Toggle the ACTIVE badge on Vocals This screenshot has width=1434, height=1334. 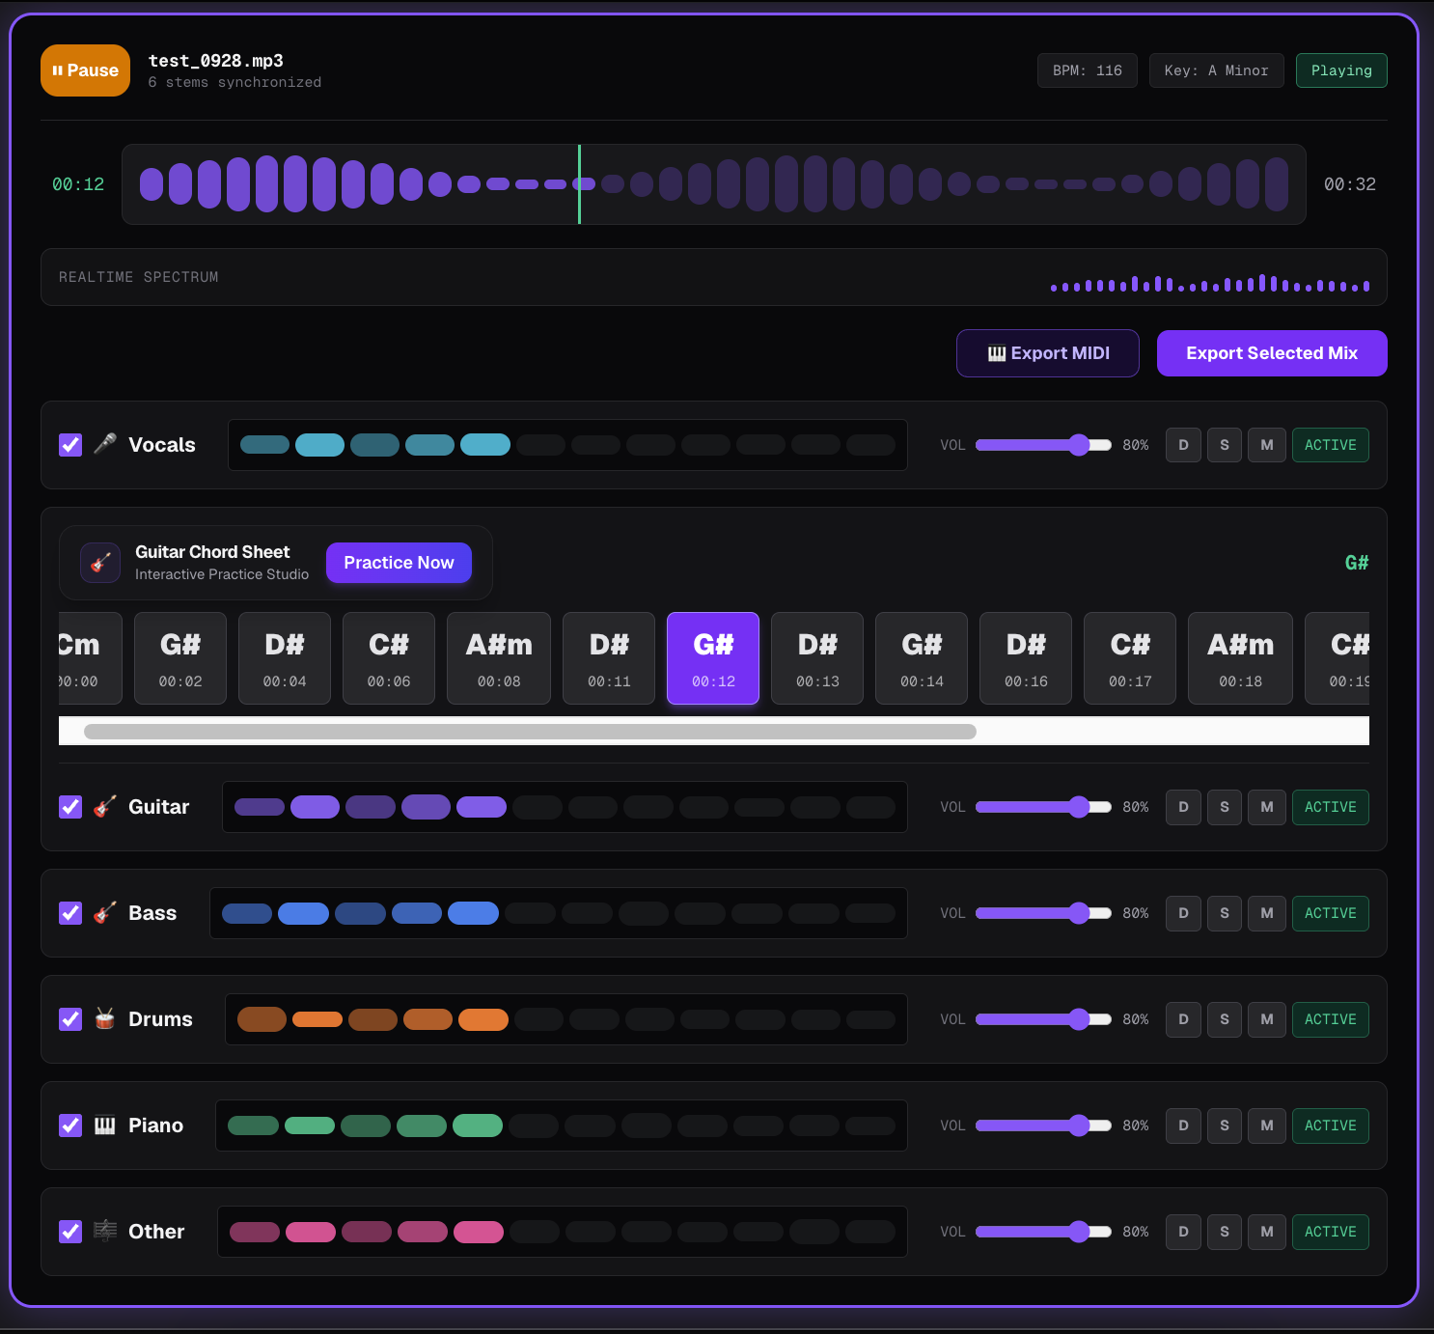(1331, 445)
